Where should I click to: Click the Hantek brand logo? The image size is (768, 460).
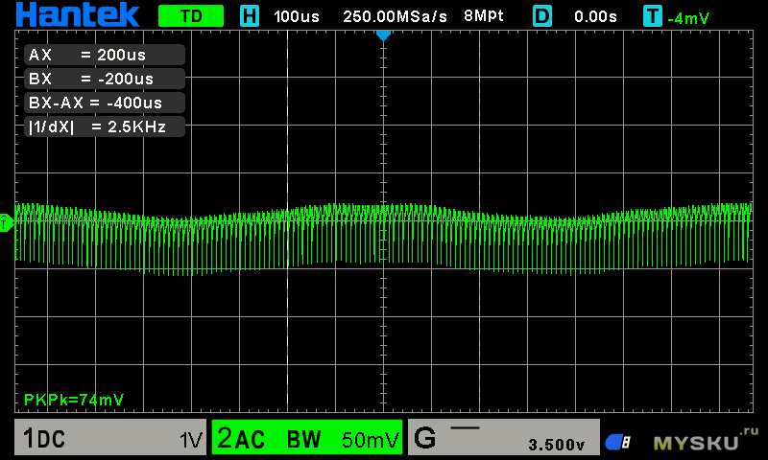click(78, 14)
